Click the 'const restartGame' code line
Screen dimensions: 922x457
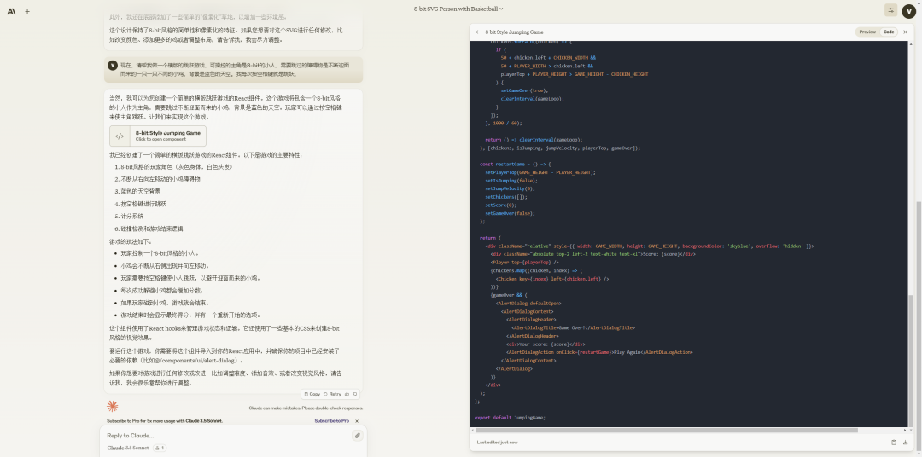515,164
